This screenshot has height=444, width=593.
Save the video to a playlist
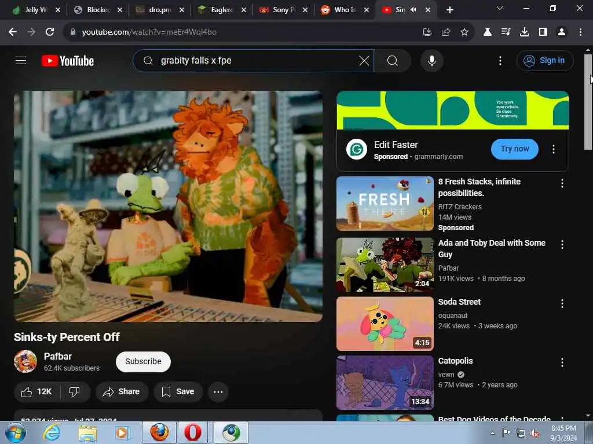click(x=178, y=391)
